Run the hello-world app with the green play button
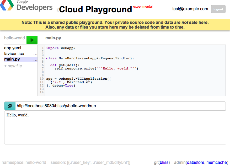 pyautogui.click(x=32, y=40)
